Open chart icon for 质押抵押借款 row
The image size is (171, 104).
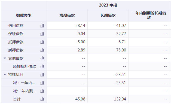click(x=42, y=66)
